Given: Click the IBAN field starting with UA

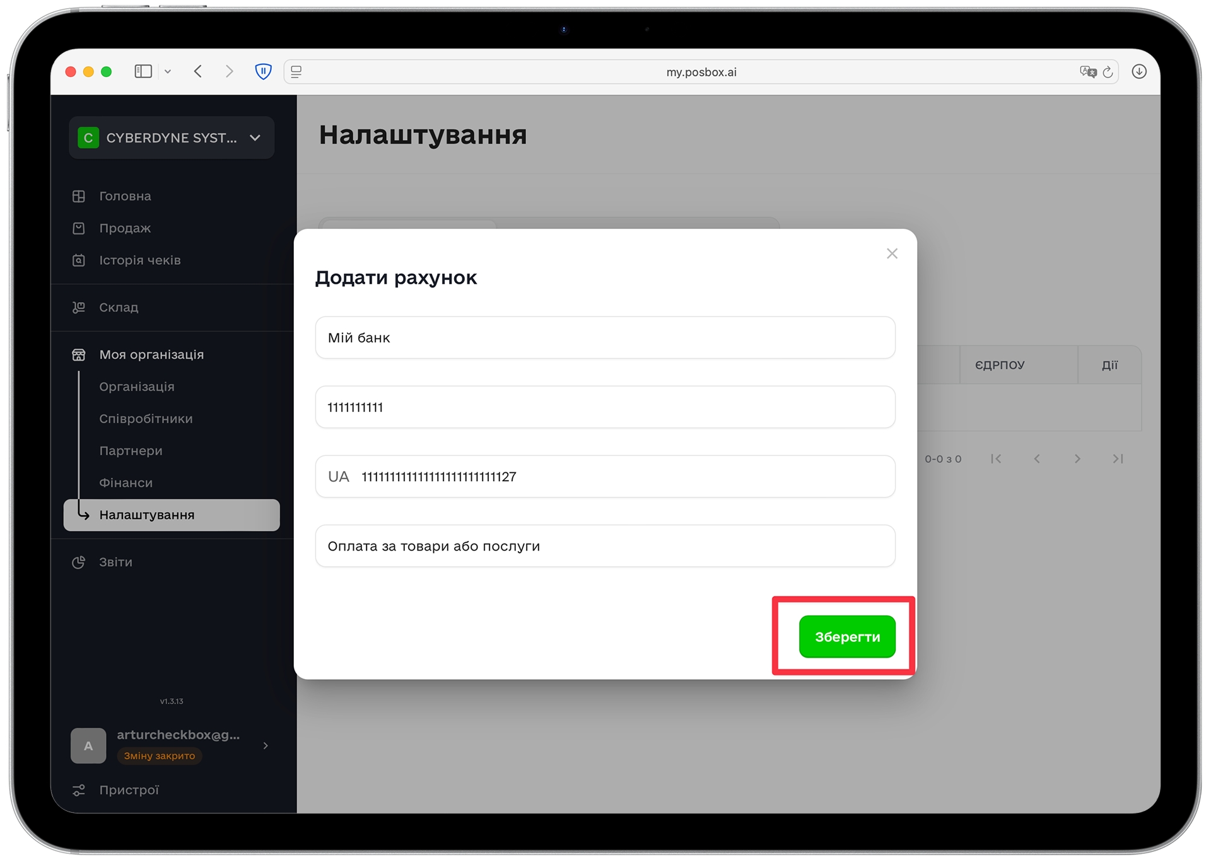Looking at the screenshot, I should [x=604, y=477].
